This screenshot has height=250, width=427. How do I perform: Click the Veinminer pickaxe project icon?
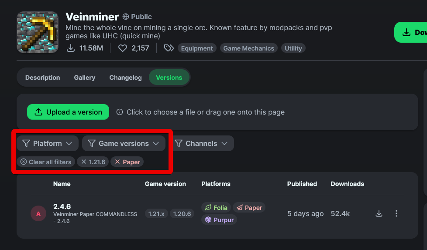pos(38,32)
